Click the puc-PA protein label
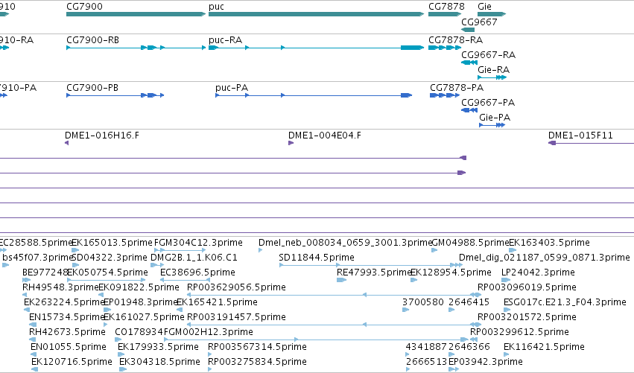 [x=232, y=88]
